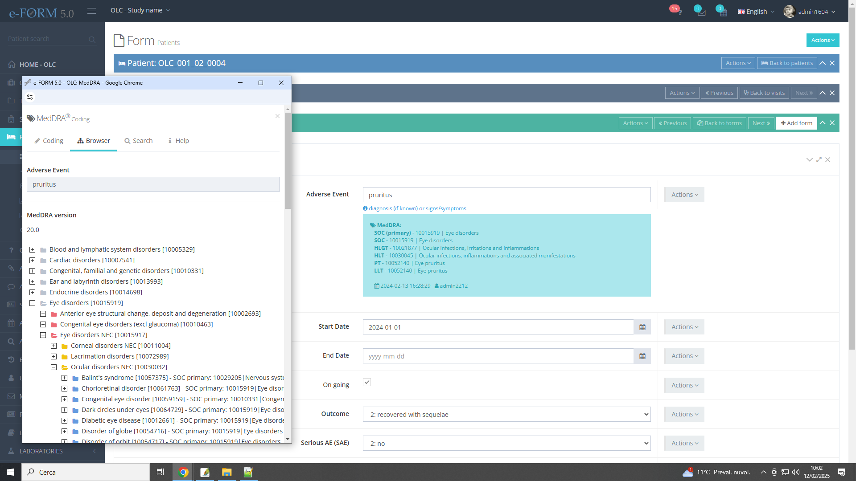Click the patient search magnifier icon

[92, 40]
